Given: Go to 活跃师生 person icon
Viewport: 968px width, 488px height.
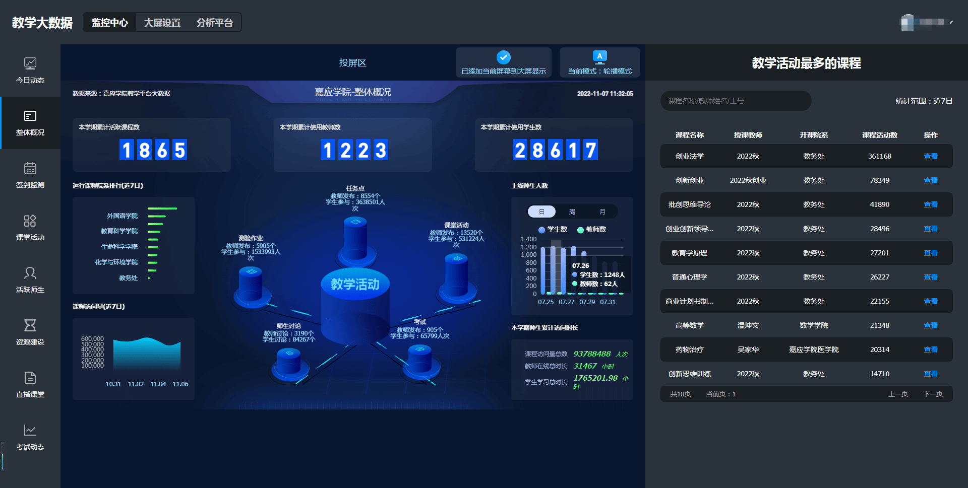Looking at the screenshot, I should (x=30, y=273).
